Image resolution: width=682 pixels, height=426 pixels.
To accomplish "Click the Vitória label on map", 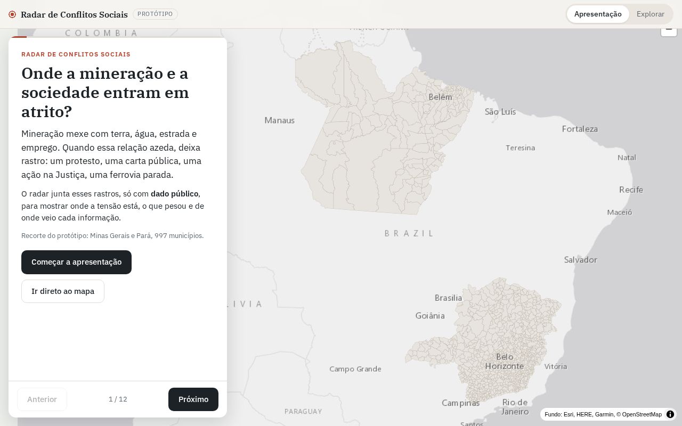I will pyautogui.click(x=556, y=366).
